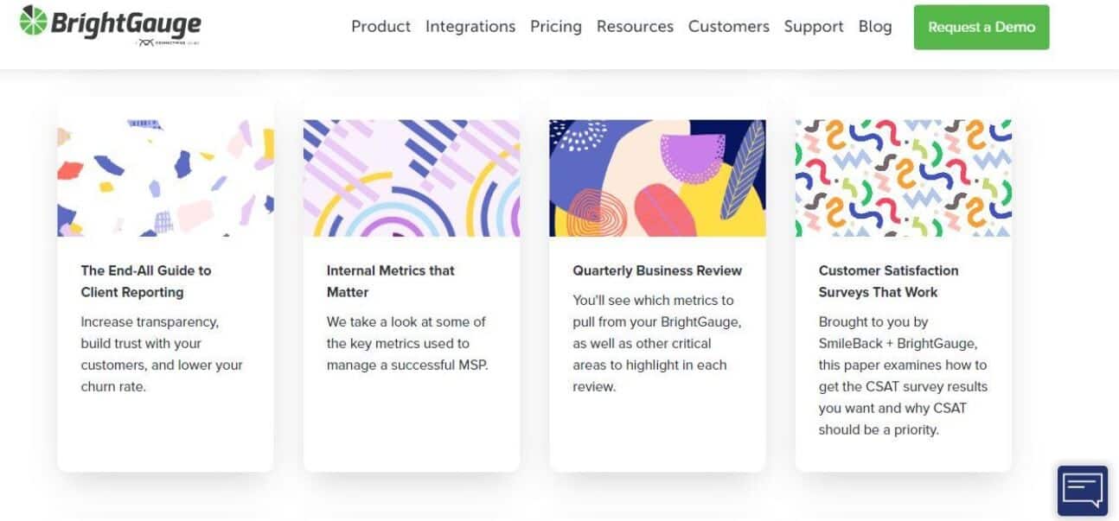Click the Internal Metrics striped thumbnail image
This screenshot has width=1119, height=521.
(x=411, y=178)
